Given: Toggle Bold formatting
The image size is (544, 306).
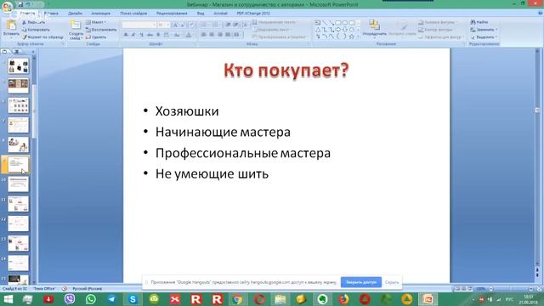Looking at the screenshot, I should (x=126, y=35).
